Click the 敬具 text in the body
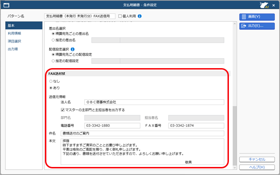Viewport: 280px width, 175px height. coord(188,162)
